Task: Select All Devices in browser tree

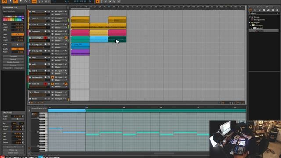Action: point(256,17)
